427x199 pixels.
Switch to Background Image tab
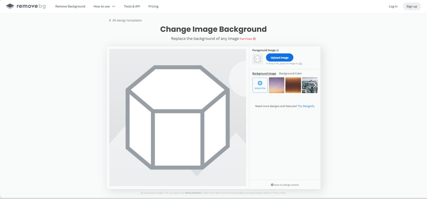(264, 73)
